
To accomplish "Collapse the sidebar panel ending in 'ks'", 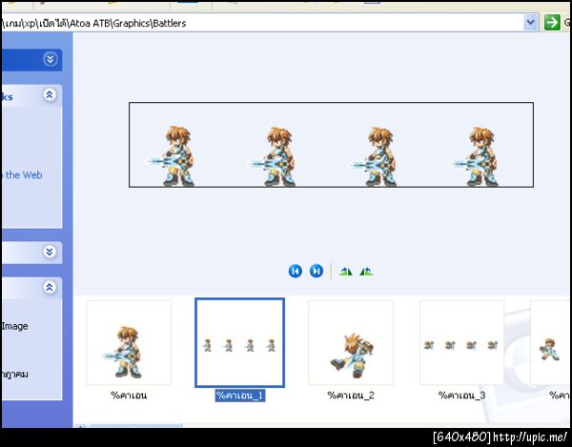I will 50,94.
